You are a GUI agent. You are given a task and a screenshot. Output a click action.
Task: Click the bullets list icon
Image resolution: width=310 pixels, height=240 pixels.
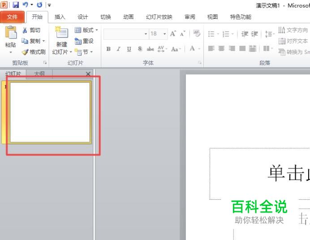(x=211, y=34)
